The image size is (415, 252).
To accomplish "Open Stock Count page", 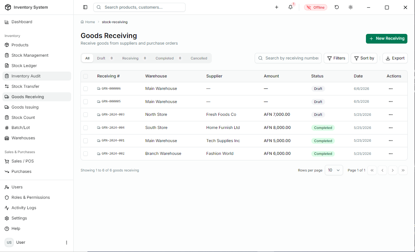I will 37,118.
